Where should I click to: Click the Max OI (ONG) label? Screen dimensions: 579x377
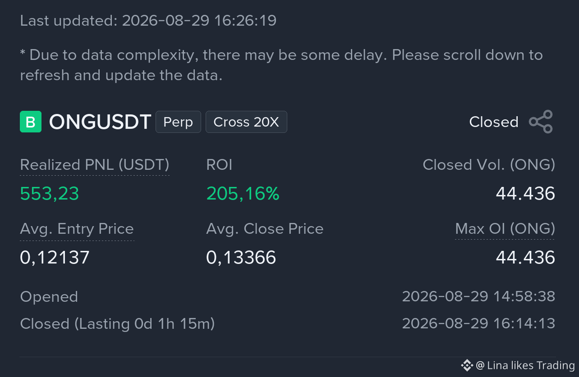point(505,229)
